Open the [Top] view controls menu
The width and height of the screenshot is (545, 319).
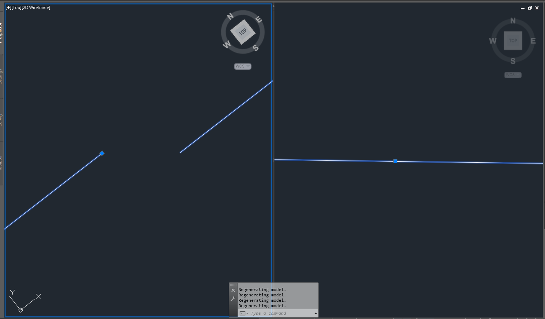pos(17,7)
